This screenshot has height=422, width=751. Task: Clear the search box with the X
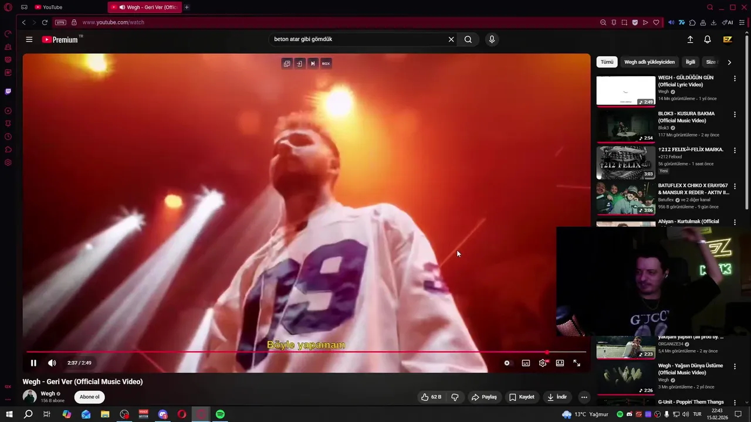451,39
